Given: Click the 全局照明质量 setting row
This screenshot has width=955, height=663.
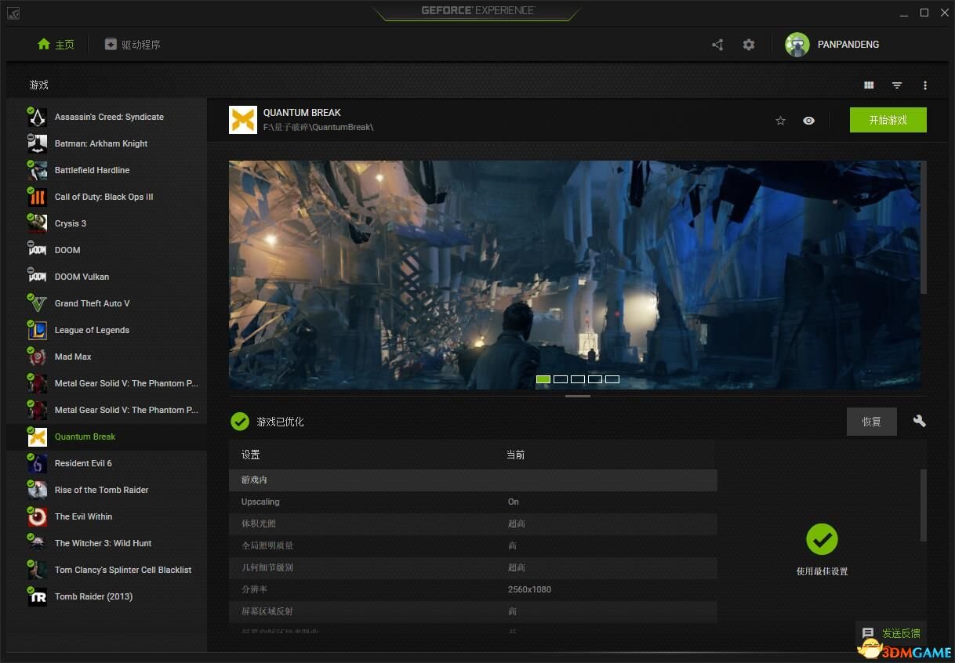Looking at the screenshot, I should tap(473, 545).
